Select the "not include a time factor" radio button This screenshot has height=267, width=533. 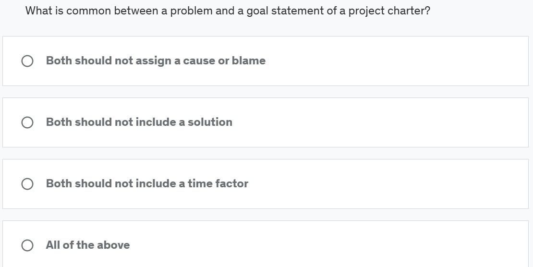[x=27, y=184]
